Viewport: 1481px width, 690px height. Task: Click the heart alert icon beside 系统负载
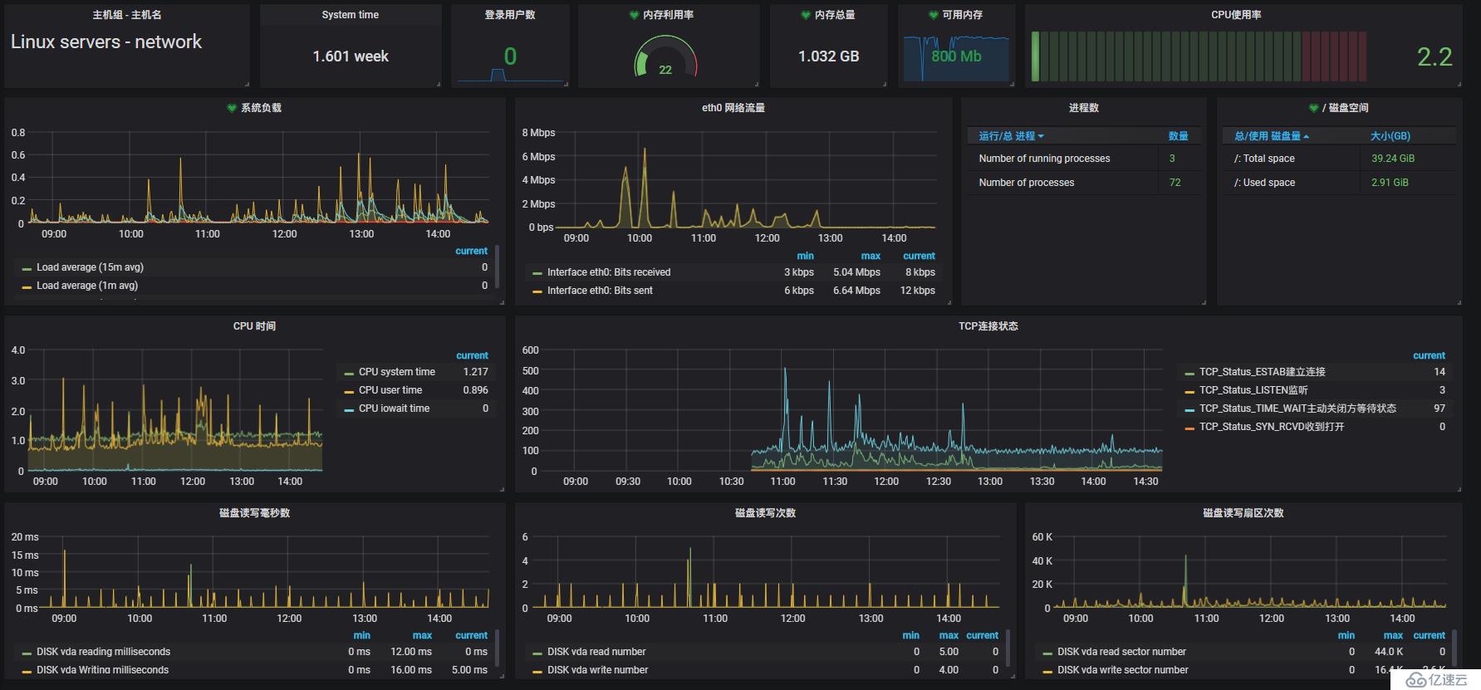click(232, 108)
